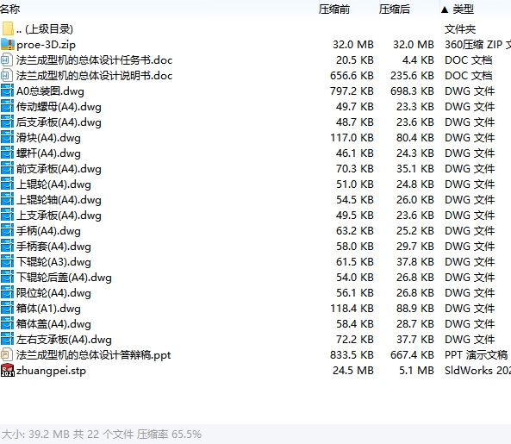Click the 文件夹 type cell
The image size is (511, 444).
pyautogui.click(x=460, y=29)
